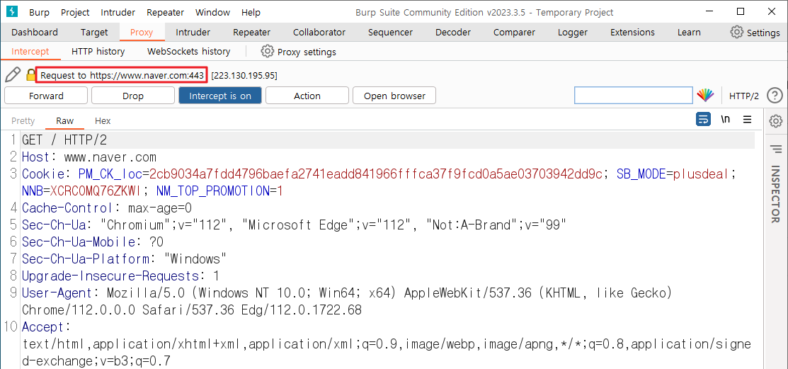Click the Inspector panel lines icon
This screenshot has height=369, width=788.
[x=776, y=149]
